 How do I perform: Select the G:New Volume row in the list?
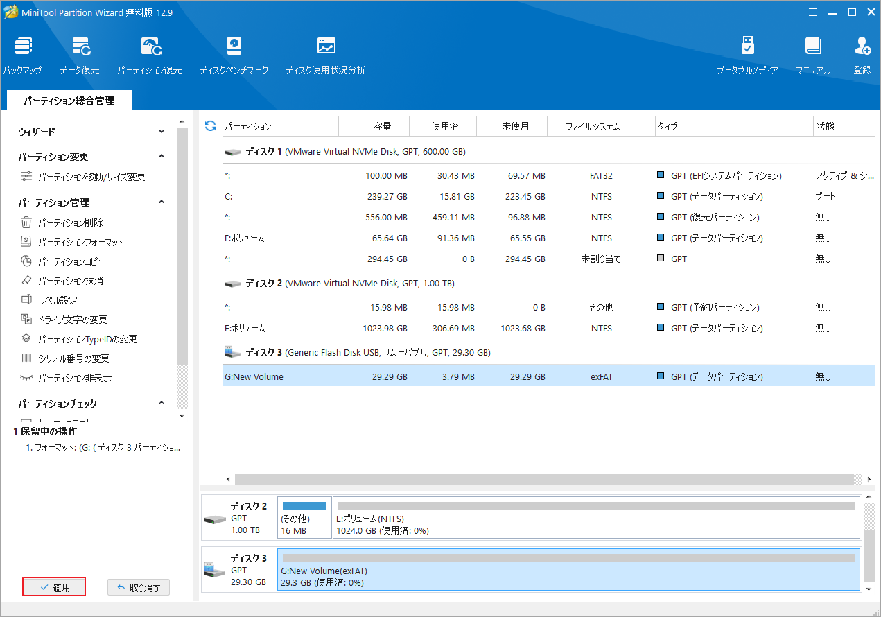(x=548, y=376)
